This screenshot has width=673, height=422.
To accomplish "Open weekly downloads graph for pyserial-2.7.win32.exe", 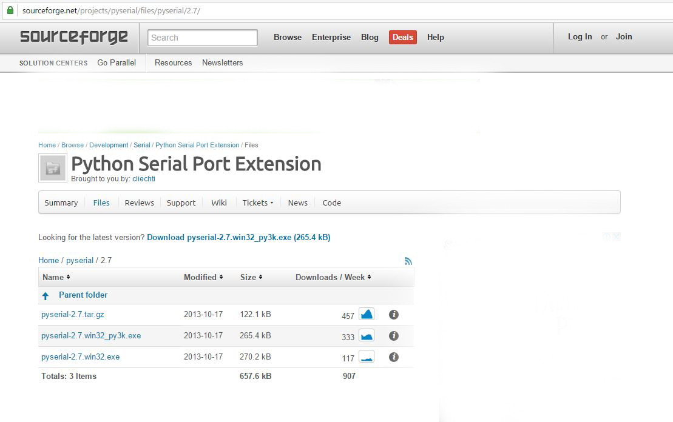I will [367, 357].
